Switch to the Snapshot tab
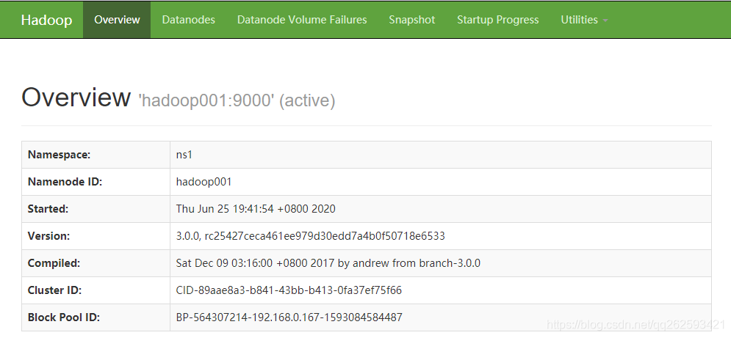 [412, 20]
